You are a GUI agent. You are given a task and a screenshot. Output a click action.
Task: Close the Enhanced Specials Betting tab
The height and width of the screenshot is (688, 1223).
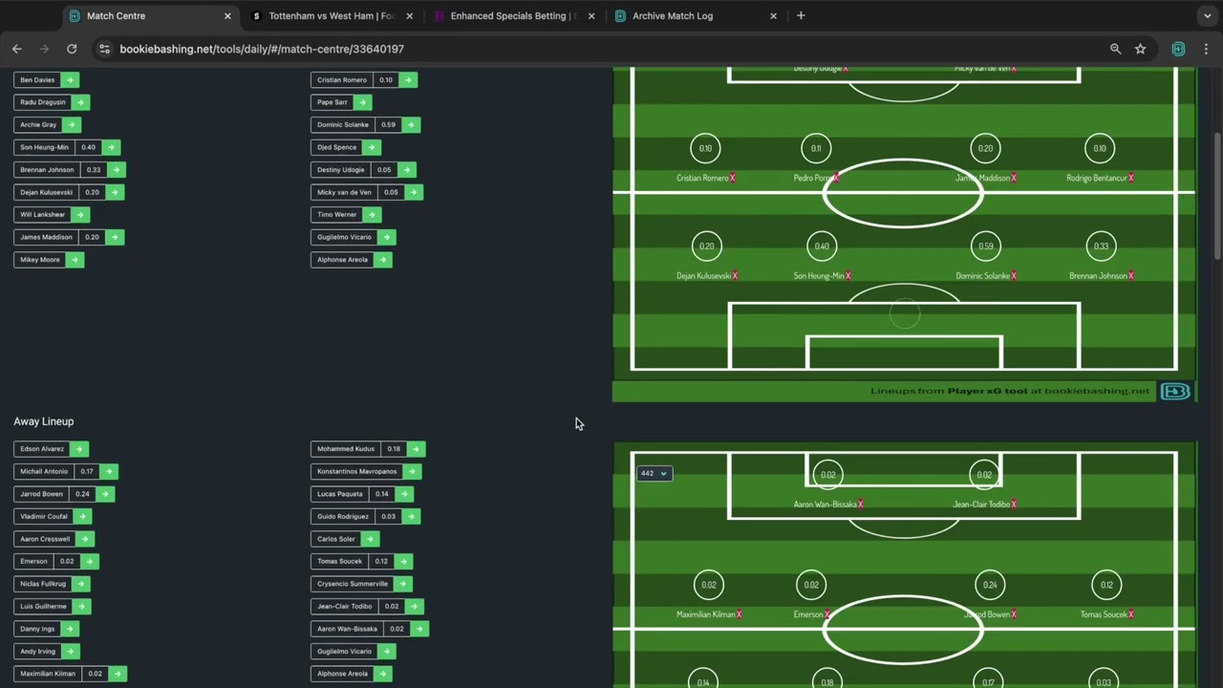(591, 16)
